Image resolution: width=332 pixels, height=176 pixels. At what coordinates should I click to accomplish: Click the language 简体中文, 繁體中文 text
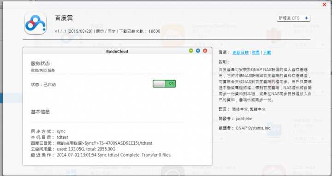(x=249, y=109)
